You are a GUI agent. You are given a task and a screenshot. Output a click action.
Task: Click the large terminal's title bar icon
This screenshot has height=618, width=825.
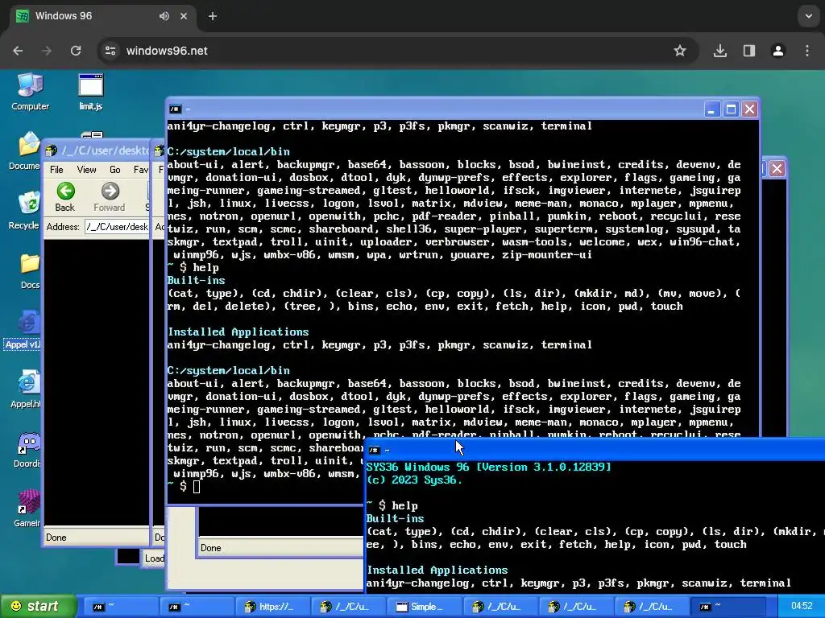click(x=175, y=109)
